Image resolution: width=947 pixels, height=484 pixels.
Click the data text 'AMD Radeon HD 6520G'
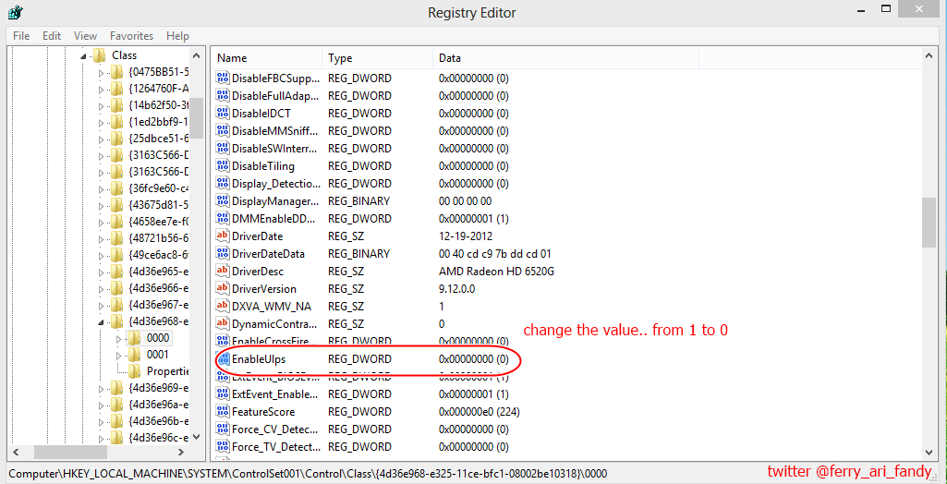click(496, 271)
